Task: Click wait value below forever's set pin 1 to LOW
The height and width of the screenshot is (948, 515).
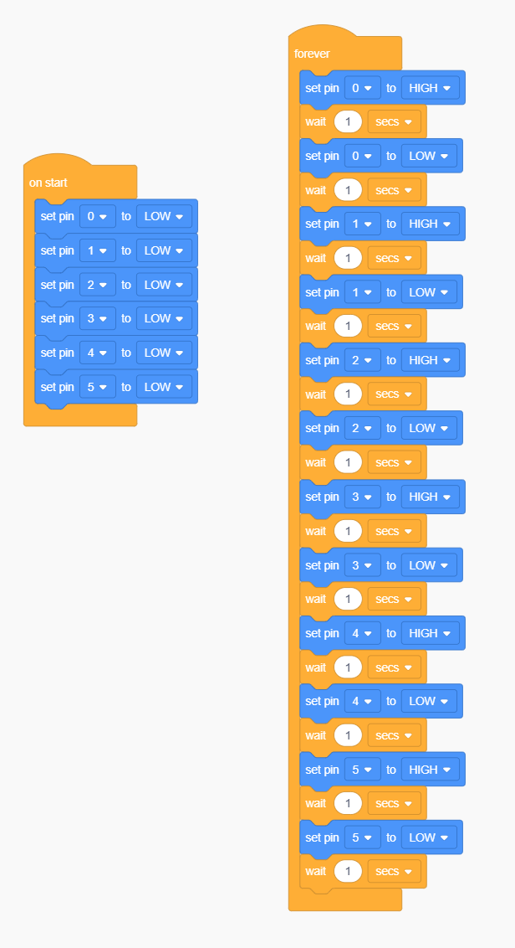Action: tap(347, 326)
